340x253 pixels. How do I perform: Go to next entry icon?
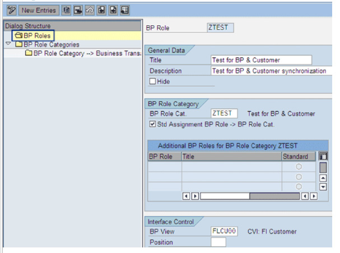pos(113,10)
